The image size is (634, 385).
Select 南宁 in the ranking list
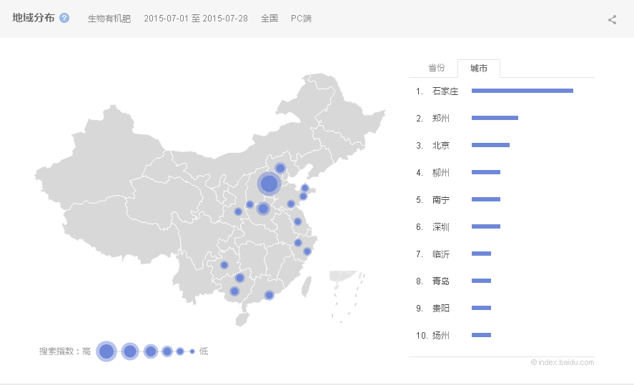point(441,199)
